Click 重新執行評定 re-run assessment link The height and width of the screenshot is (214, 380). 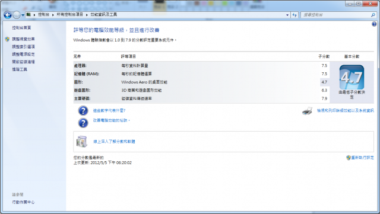coord(363,158)
